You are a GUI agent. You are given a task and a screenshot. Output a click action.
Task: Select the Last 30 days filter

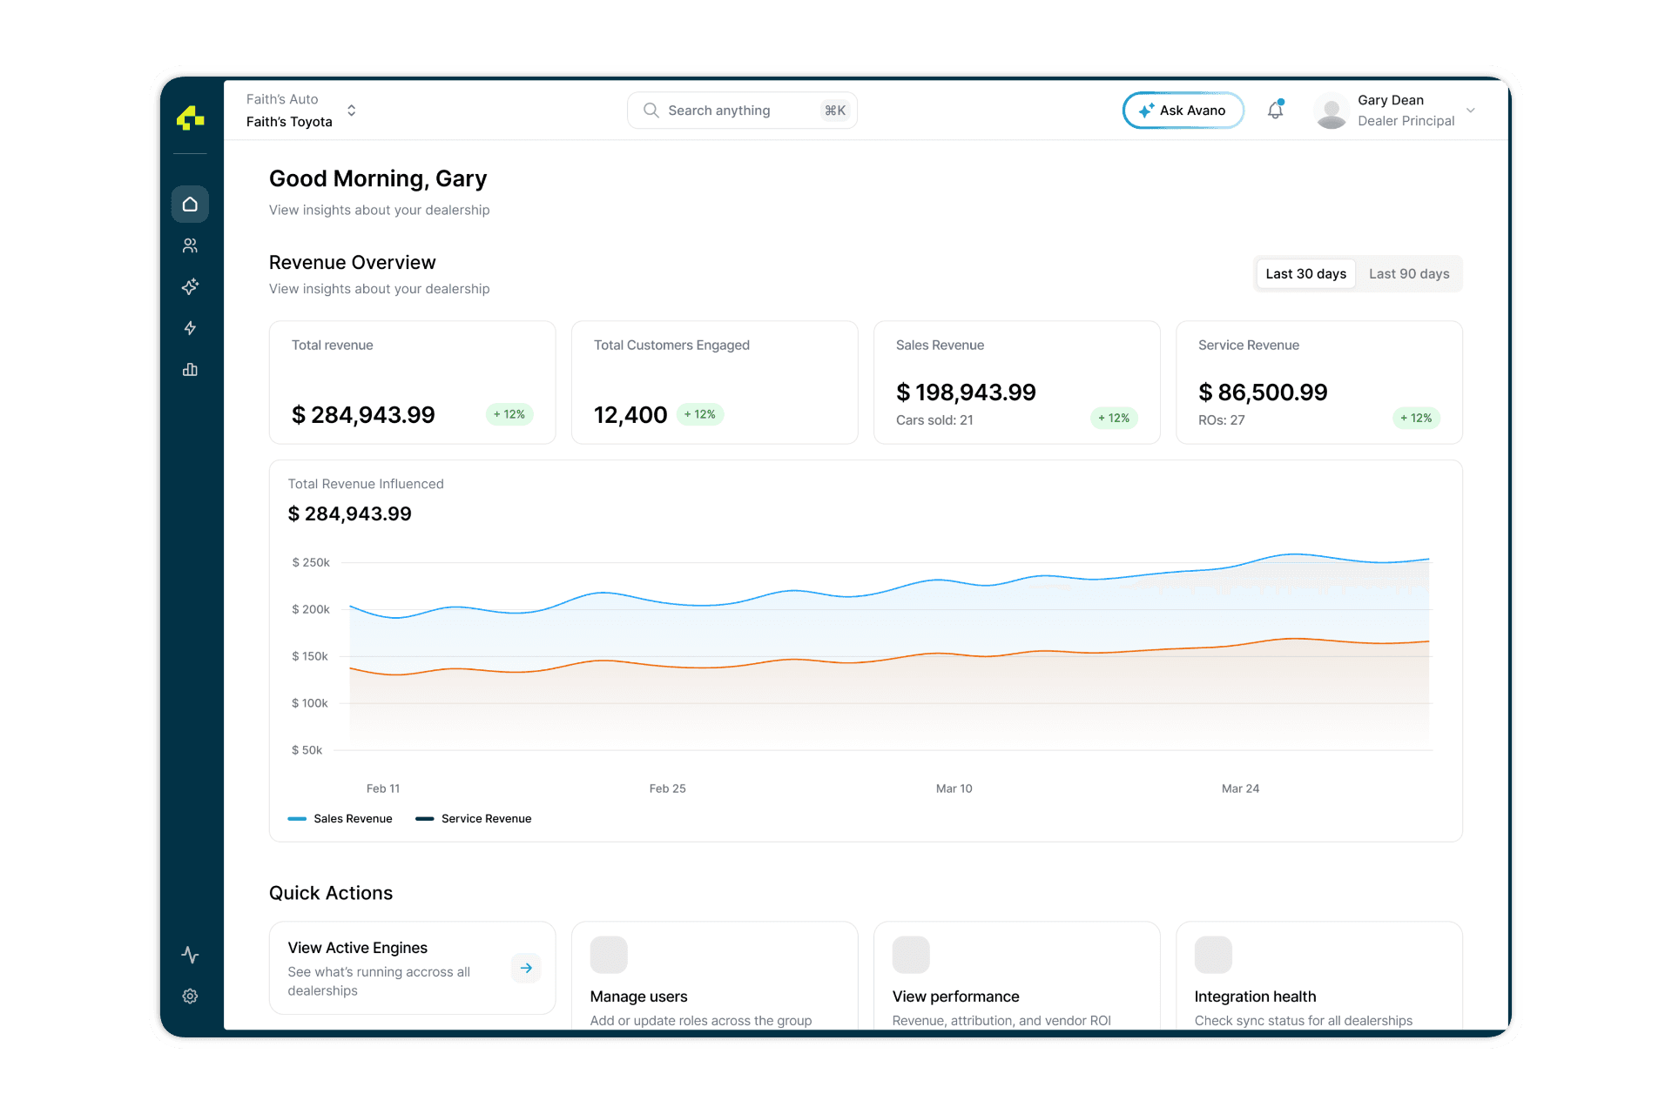(x=1305, y=273)
